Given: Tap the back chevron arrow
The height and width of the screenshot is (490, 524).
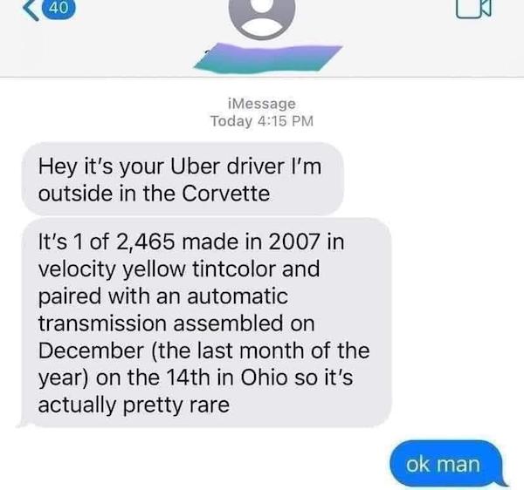Looking at the screenshot, I should tap(31, 10).
